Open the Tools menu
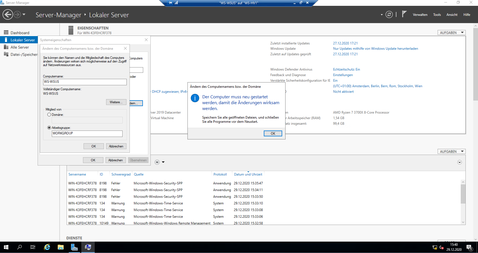 (437, 15)
